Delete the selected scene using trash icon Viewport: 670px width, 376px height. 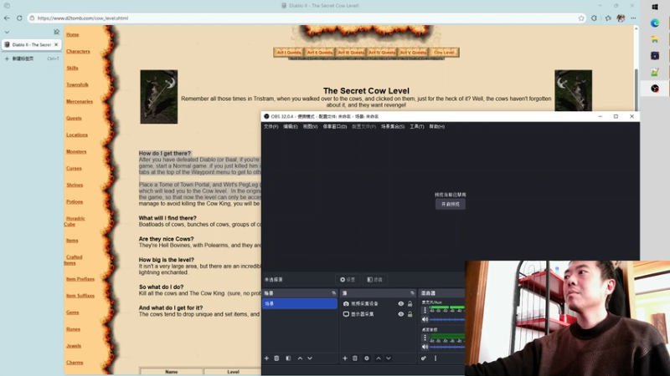click(276, 358)
